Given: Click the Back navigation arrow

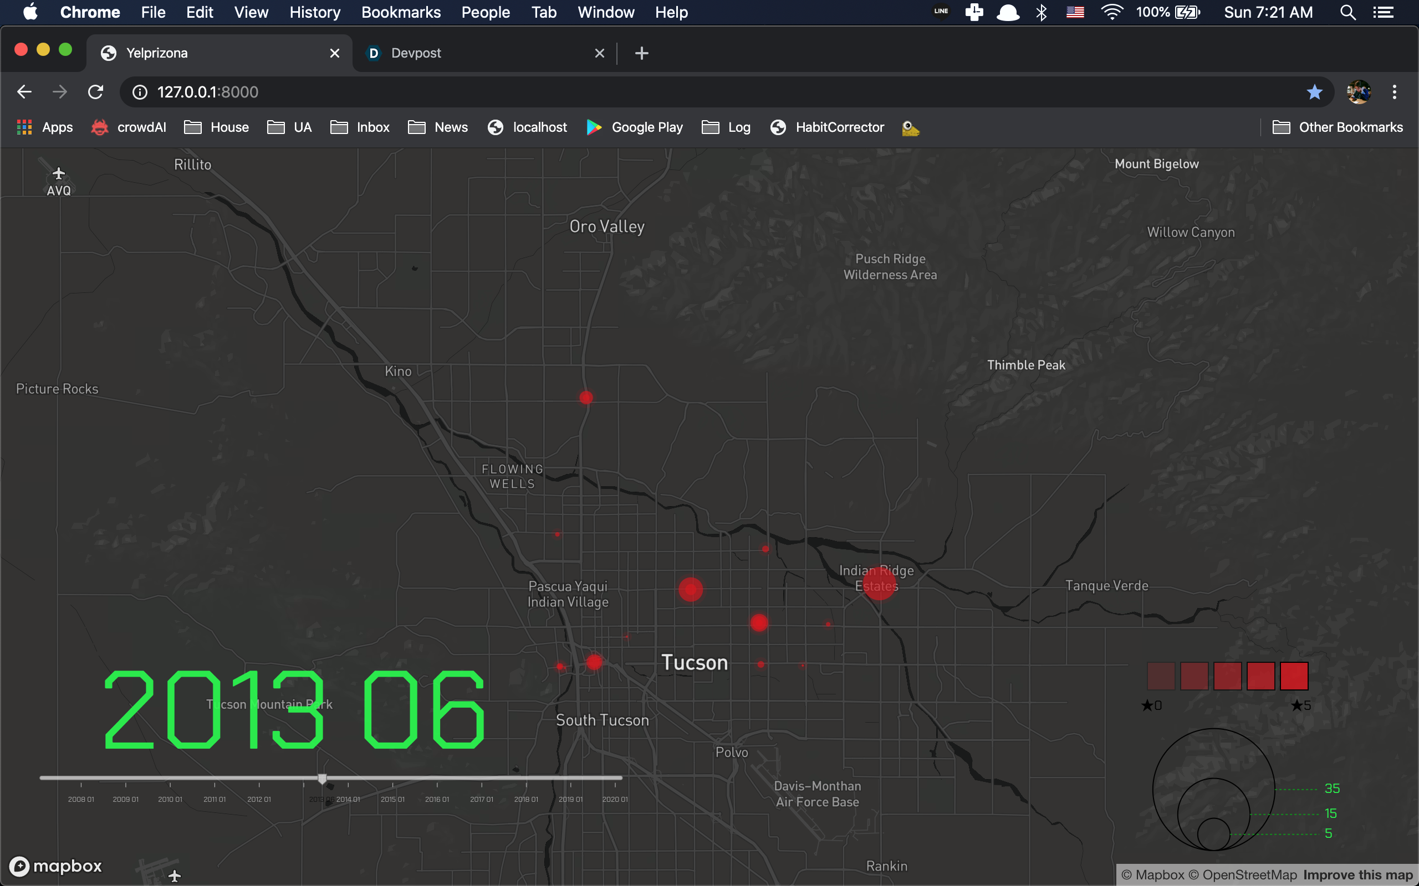Looking at the screenshot, I should pos(24,92).
